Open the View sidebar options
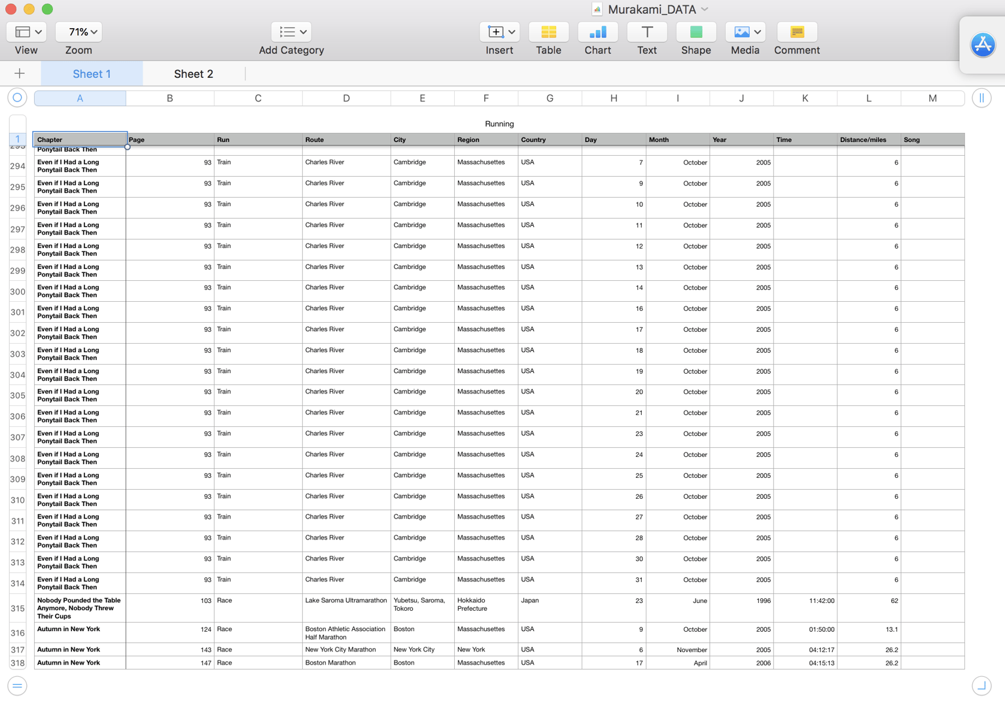Image resolution: width=1005 pixels, height=709 pixels. coord(26,32)
